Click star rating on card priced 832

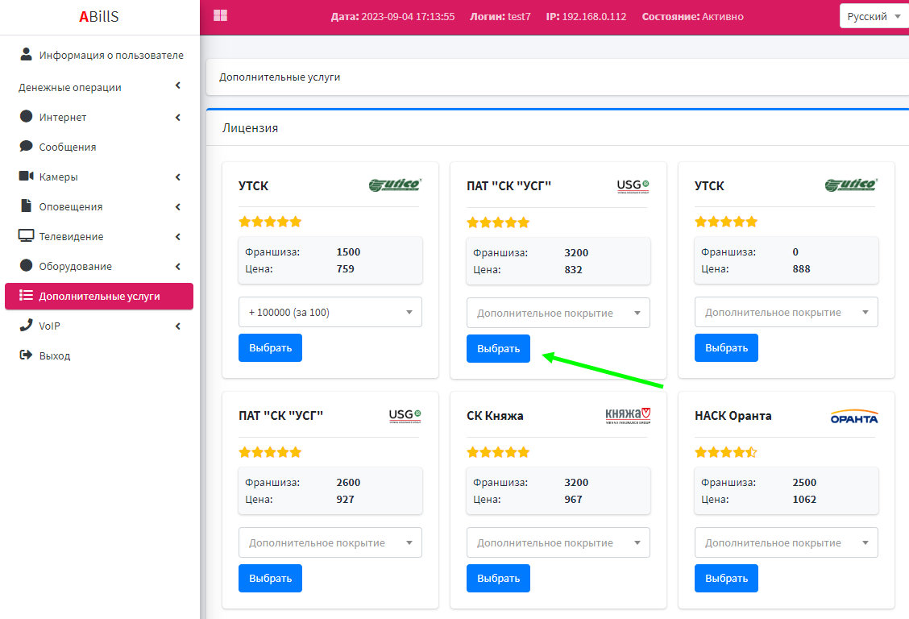[x=498, y=222]
